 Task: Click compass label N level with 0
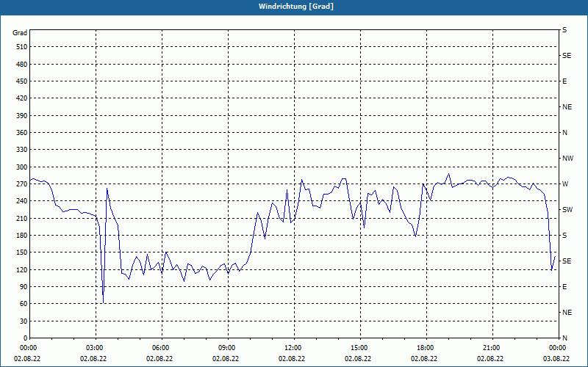click(x=564, y=338)
